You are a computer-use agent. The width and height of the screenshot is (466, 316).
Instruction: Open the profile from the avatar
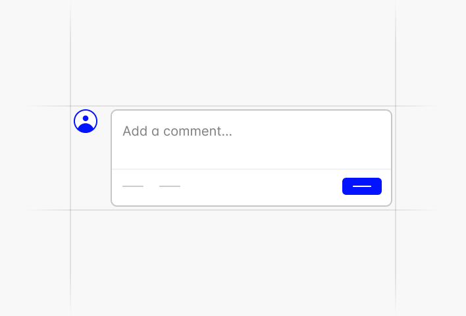(86, 121)
